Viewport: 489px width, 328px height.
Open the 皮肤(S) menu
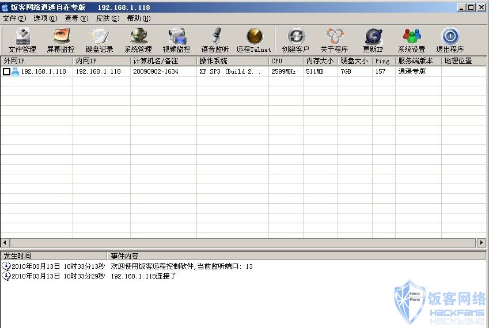tap(108, 18)
